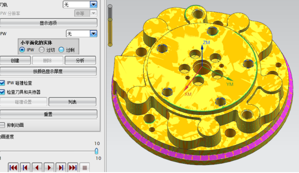Select the 过剩 radio button
The width and height of the screenshot is (299, 173).
[61, 50]
